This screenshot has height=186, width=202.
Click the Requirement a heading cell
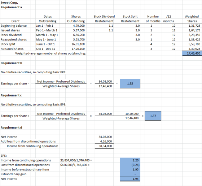[11, 7]
